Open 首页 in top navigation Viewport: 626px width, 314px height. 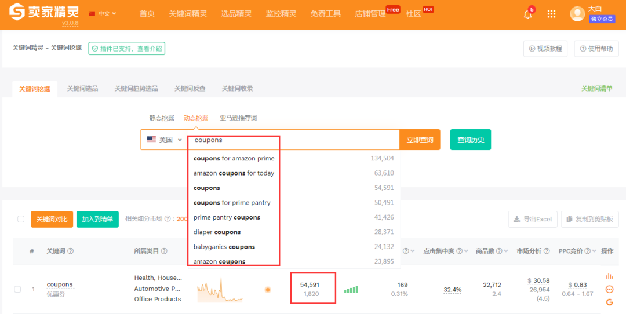pos(147,13)
